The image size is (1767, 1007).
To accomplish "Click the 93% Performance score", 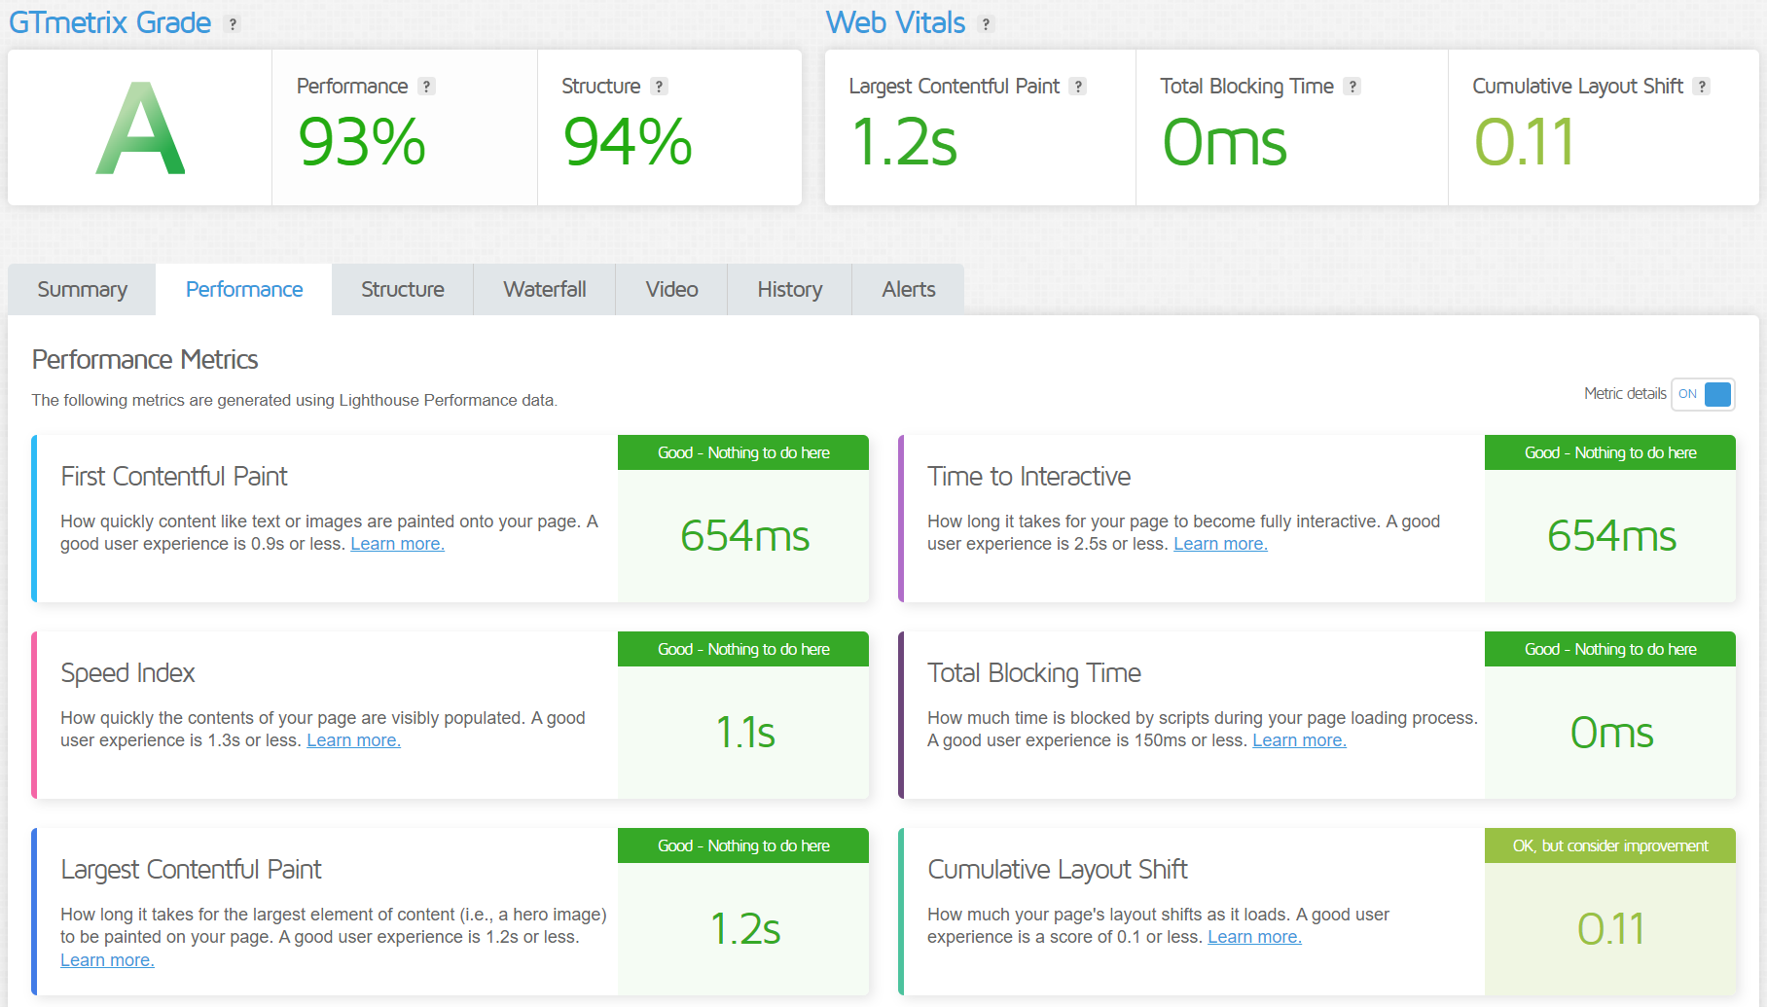I will click(x=362, y=142).
